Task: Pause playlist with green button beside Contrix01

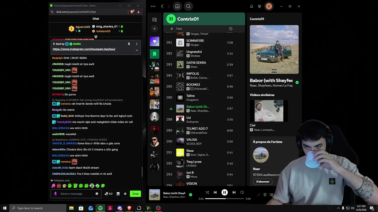Action: [171, 19]
